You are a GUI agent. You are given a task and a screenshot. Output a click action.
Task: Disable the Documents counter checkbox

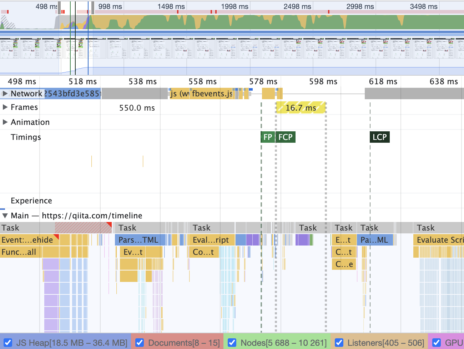(139, 342)
